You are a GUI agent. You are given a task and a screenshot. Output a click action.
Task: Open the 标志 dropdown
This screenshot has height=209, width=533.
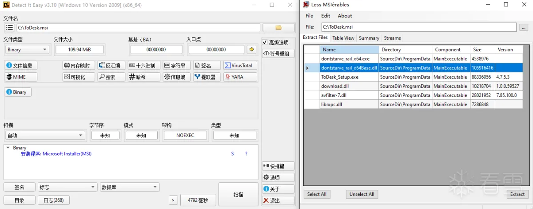[68, 187]
